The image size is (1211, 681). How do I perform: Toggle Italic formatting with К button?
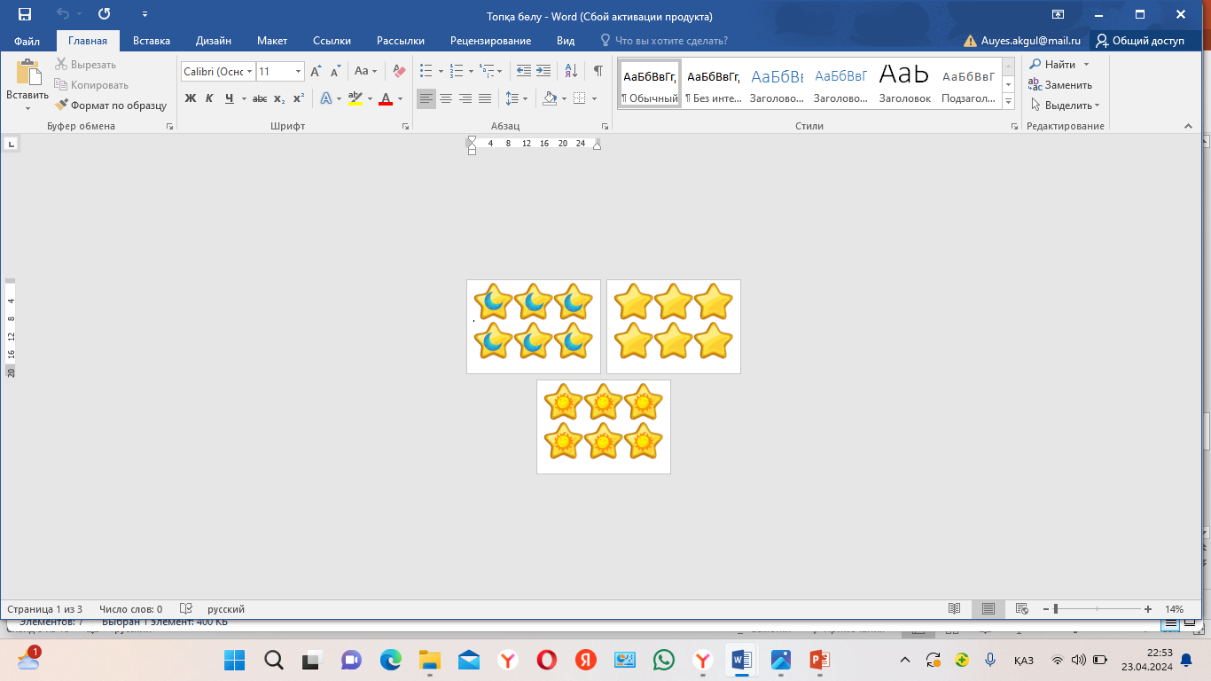tap(209, 98)
